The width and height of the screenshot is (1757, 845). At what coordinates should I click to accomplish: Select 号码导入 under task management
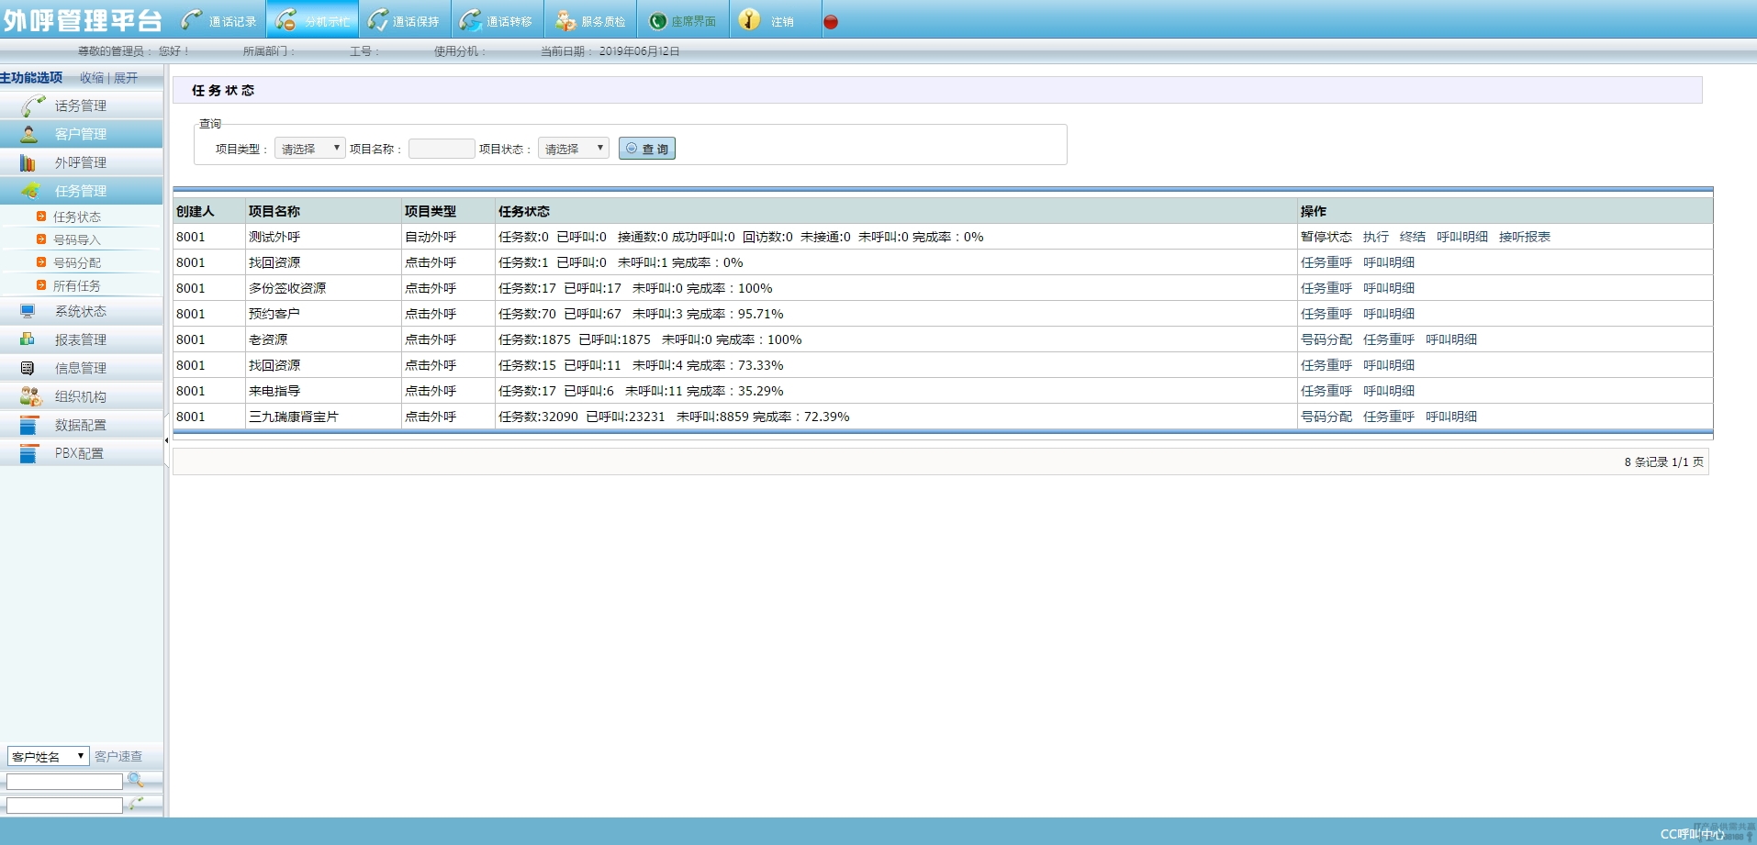coord(77,239)
